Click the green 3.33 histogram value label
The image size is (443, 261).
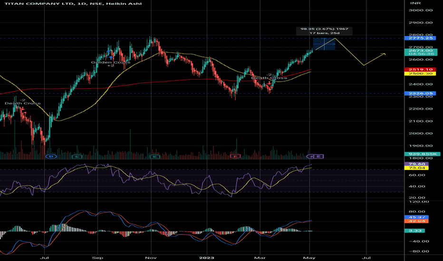414,231
